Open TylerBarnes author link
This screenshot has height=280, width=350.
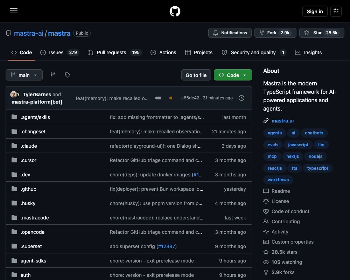click(37, 94)
